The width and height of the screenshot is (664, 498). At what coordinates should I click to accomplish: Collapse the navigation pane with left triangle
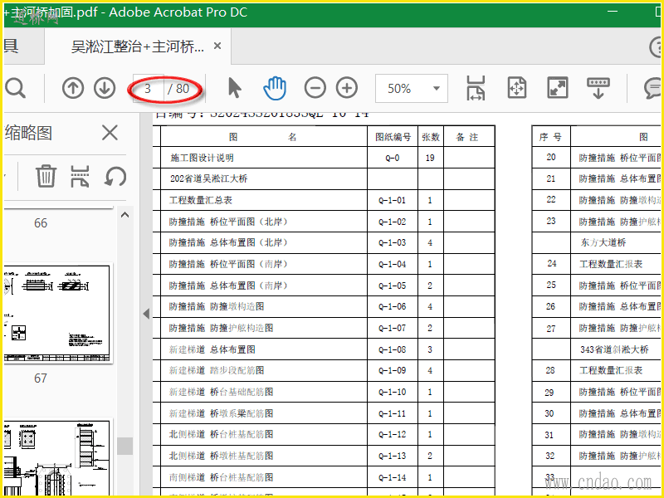pos(146,314)
